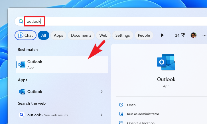Image resolution: width=207 pixels, height=124 pixels.
Task: Click the Open external-link icon
Action: 121,105
